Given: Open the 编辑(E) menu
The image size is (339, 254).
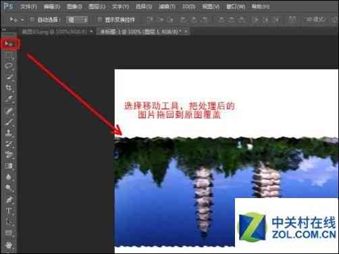Looking at the screenshot, I should tap(52, 7).
